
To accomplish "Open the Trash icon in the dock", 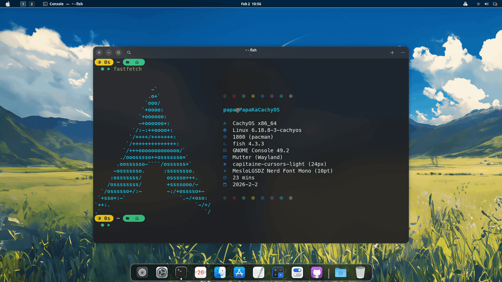I will tap(360, 273).
